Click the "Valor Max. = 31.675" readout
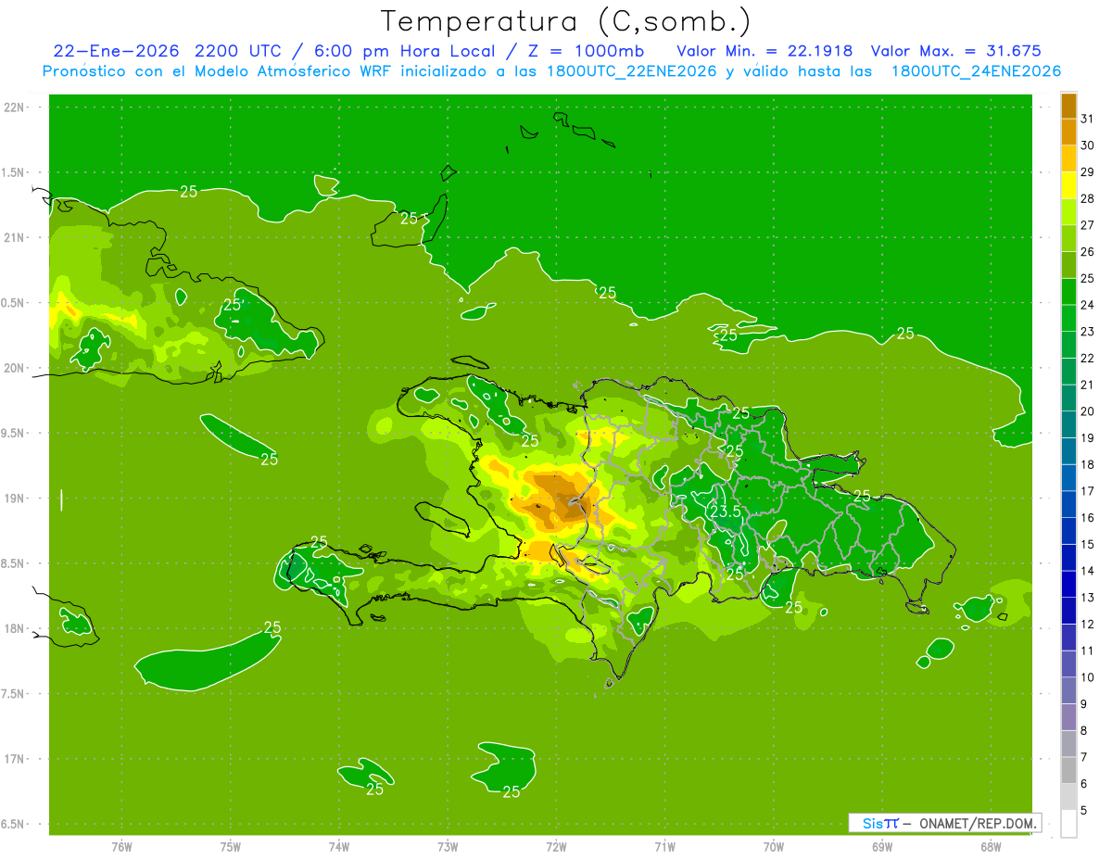This screenshot has height=859, width=1112. tap(956, 51)
